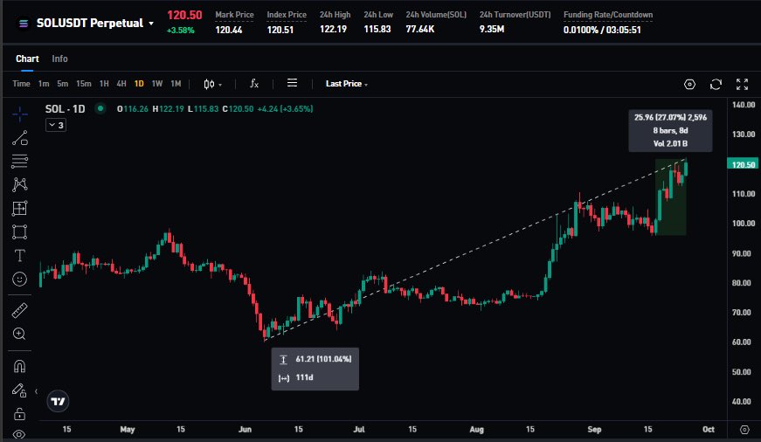The height and width of the screenshot is (442, 761).
Task: Click the hamburger icon beside SOLUSDT
Action: (24, 24)
